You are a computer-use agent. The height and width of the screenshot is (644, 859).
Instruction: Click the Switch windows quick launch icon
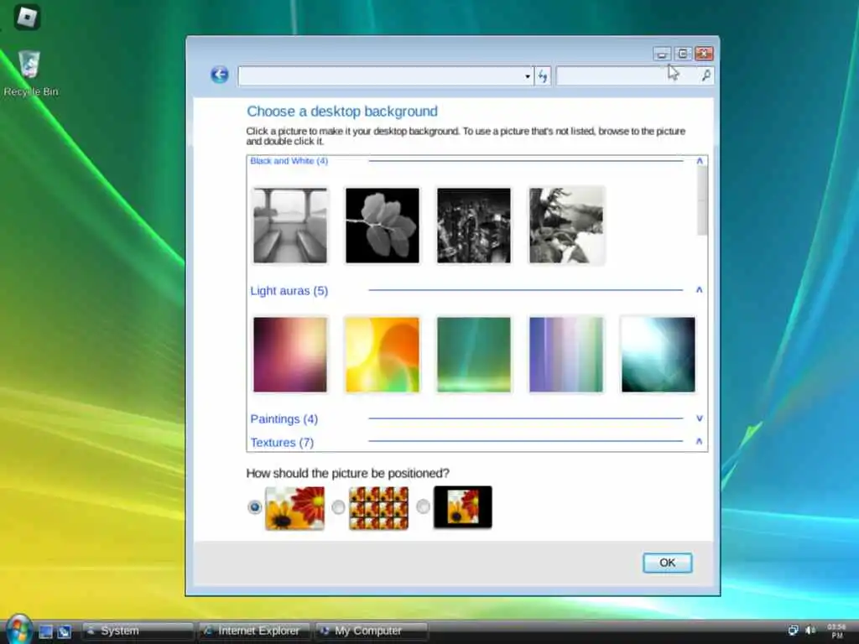(64, 631)
